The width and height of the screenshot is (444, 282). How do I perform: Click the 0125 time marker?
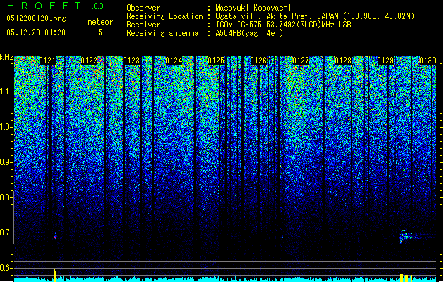tap(216, 61)
